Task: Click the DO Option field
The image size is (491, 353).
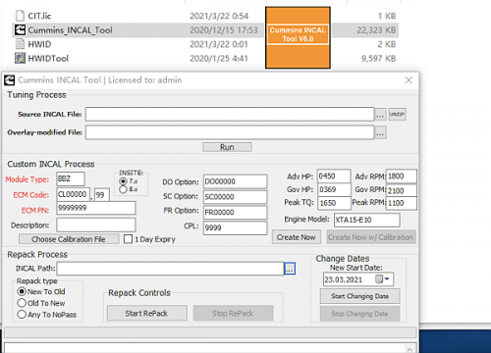Action: [235, 181]
